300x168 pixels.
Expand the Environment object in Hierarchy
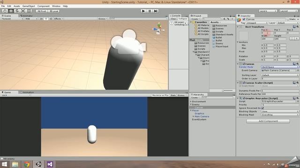tap(191, 102)
